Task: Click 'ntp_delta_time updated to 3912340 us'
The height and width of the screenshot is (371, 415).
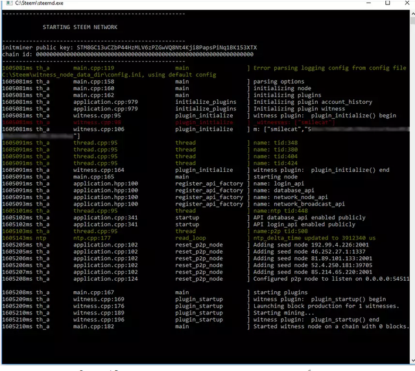Action: click(314, 238)
